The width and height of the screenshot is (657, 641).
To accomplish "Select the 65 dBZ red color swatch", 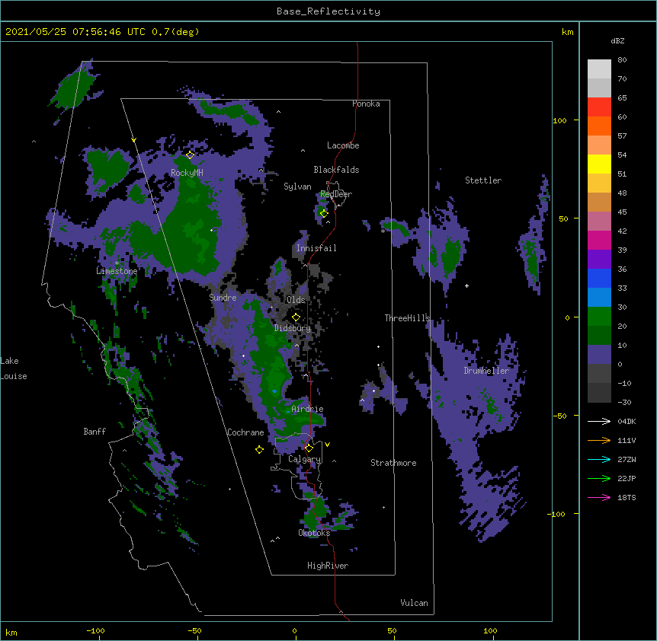I will pyautogui.click(x=599, y=107).
